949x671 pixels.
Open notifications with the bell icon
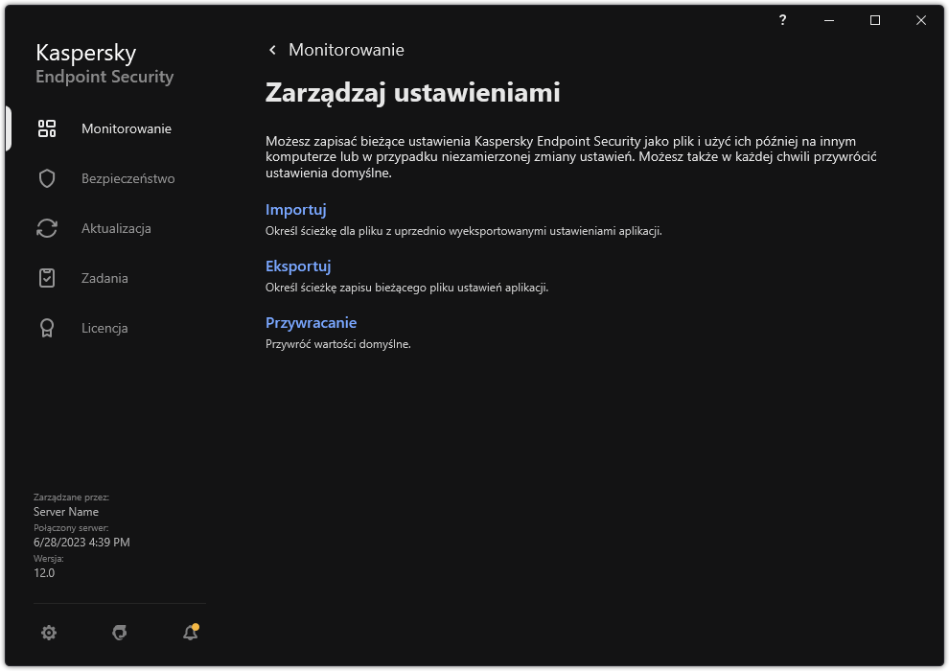coord(189,633)
